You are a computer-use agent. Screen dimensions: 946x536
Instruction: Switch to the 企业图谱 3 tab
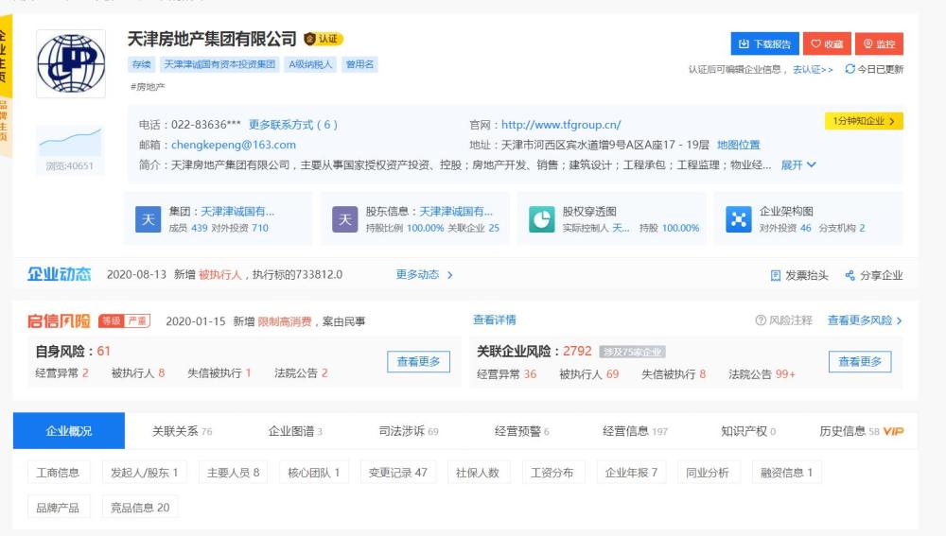(x=295, y=431)
